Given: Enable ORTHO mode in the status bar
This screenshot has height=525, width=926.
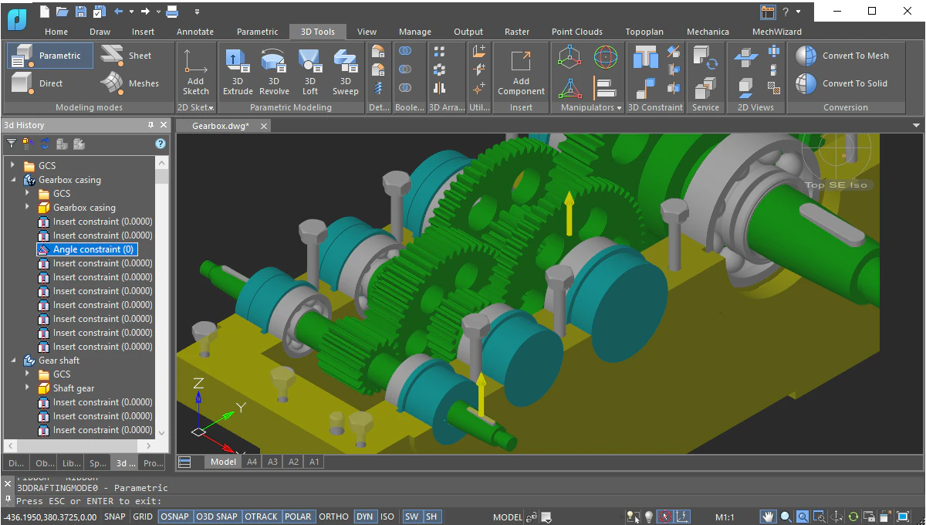Looking at the screenshot, I should click(333, 517).
